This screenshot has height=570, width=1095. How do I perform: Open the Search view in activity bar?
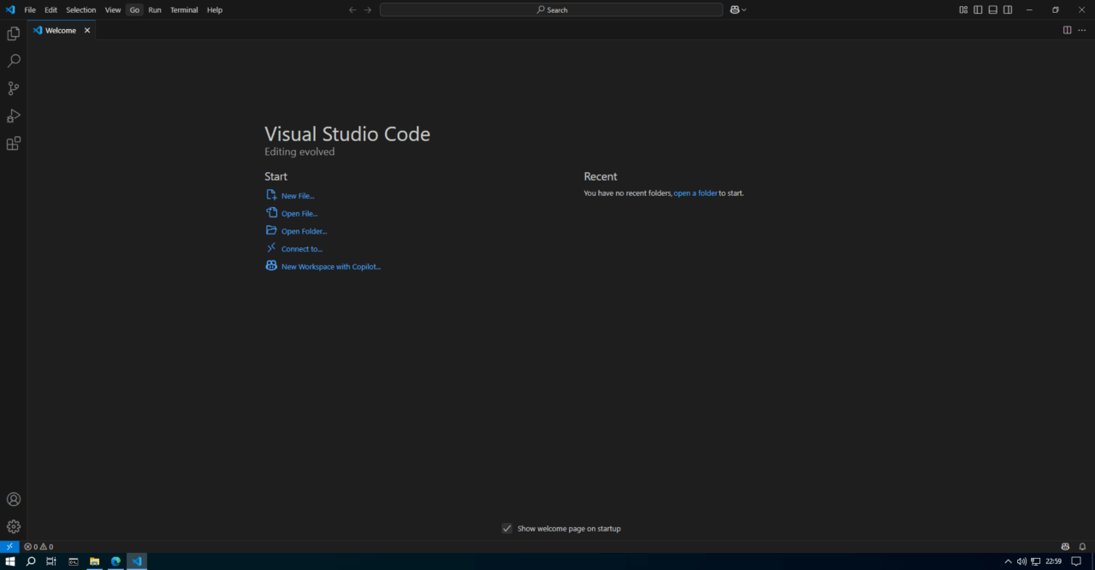13,61
